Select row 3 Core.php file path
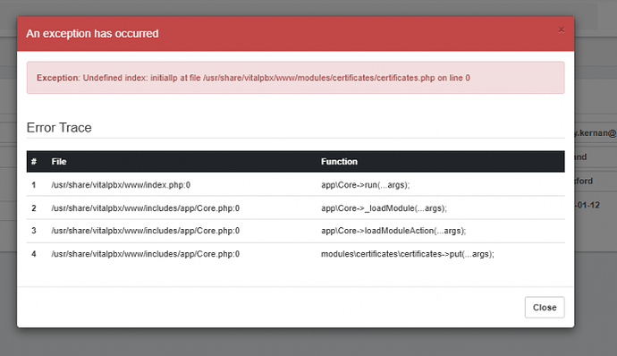 click(x=145, y=231)
